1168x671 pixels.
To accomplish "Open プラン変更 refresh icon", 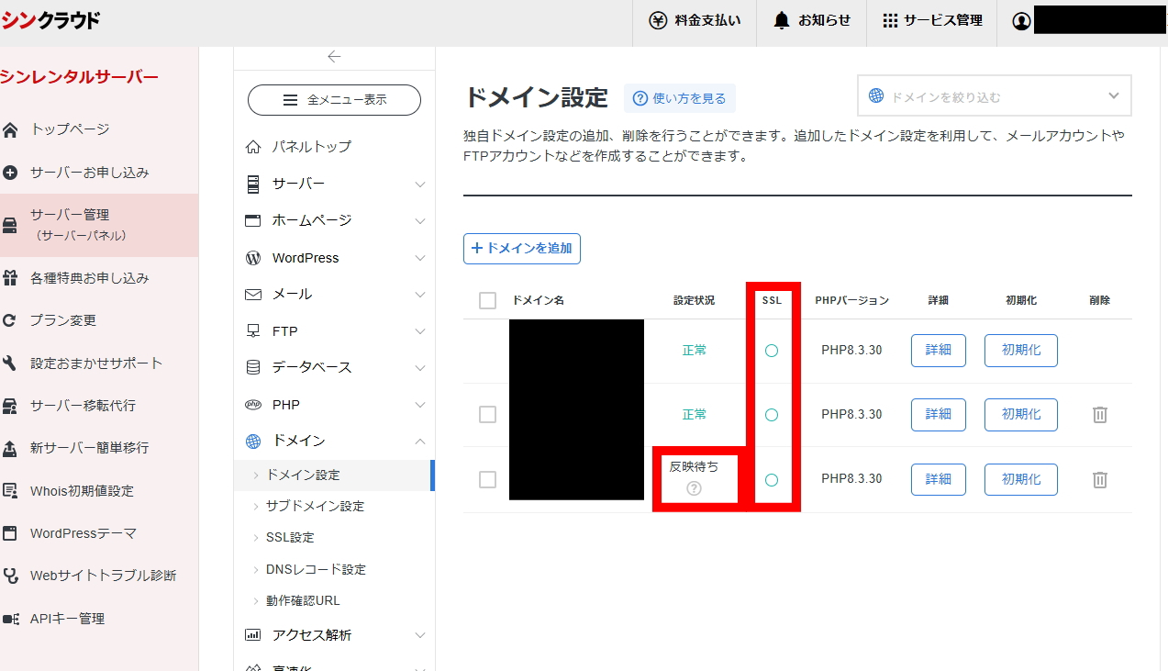I will (11, 320).
